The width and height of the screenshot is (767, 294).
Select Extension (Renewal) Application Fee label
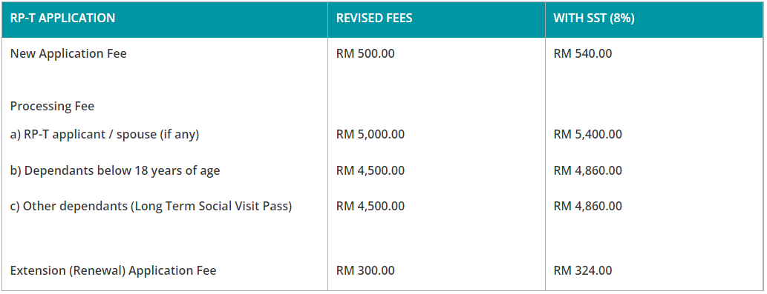click(113, 270)
